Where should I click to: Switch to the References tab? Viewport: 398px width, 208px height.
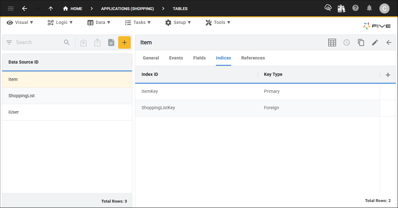pyautogui.click(x=253, y=58)
